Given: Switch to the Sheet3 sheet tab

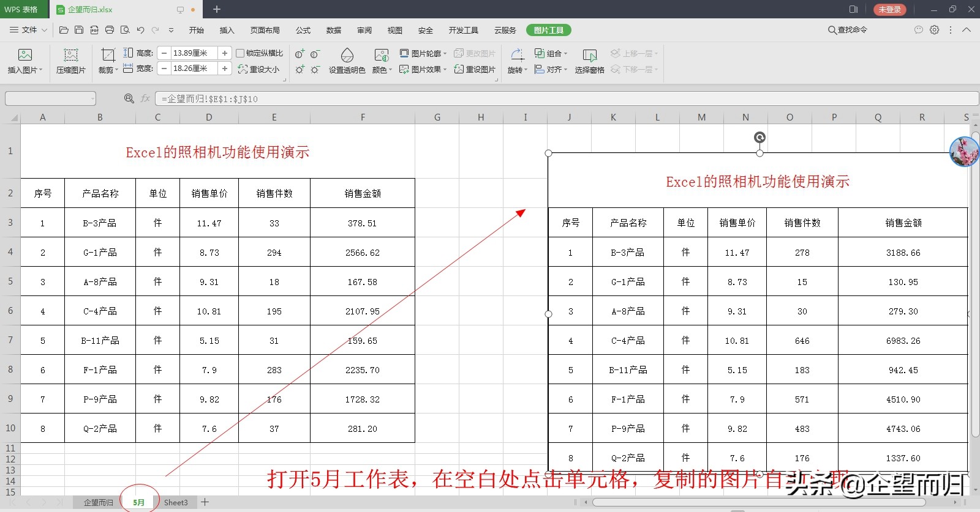Looking at the screenshot, I should (x=176, y=502).
